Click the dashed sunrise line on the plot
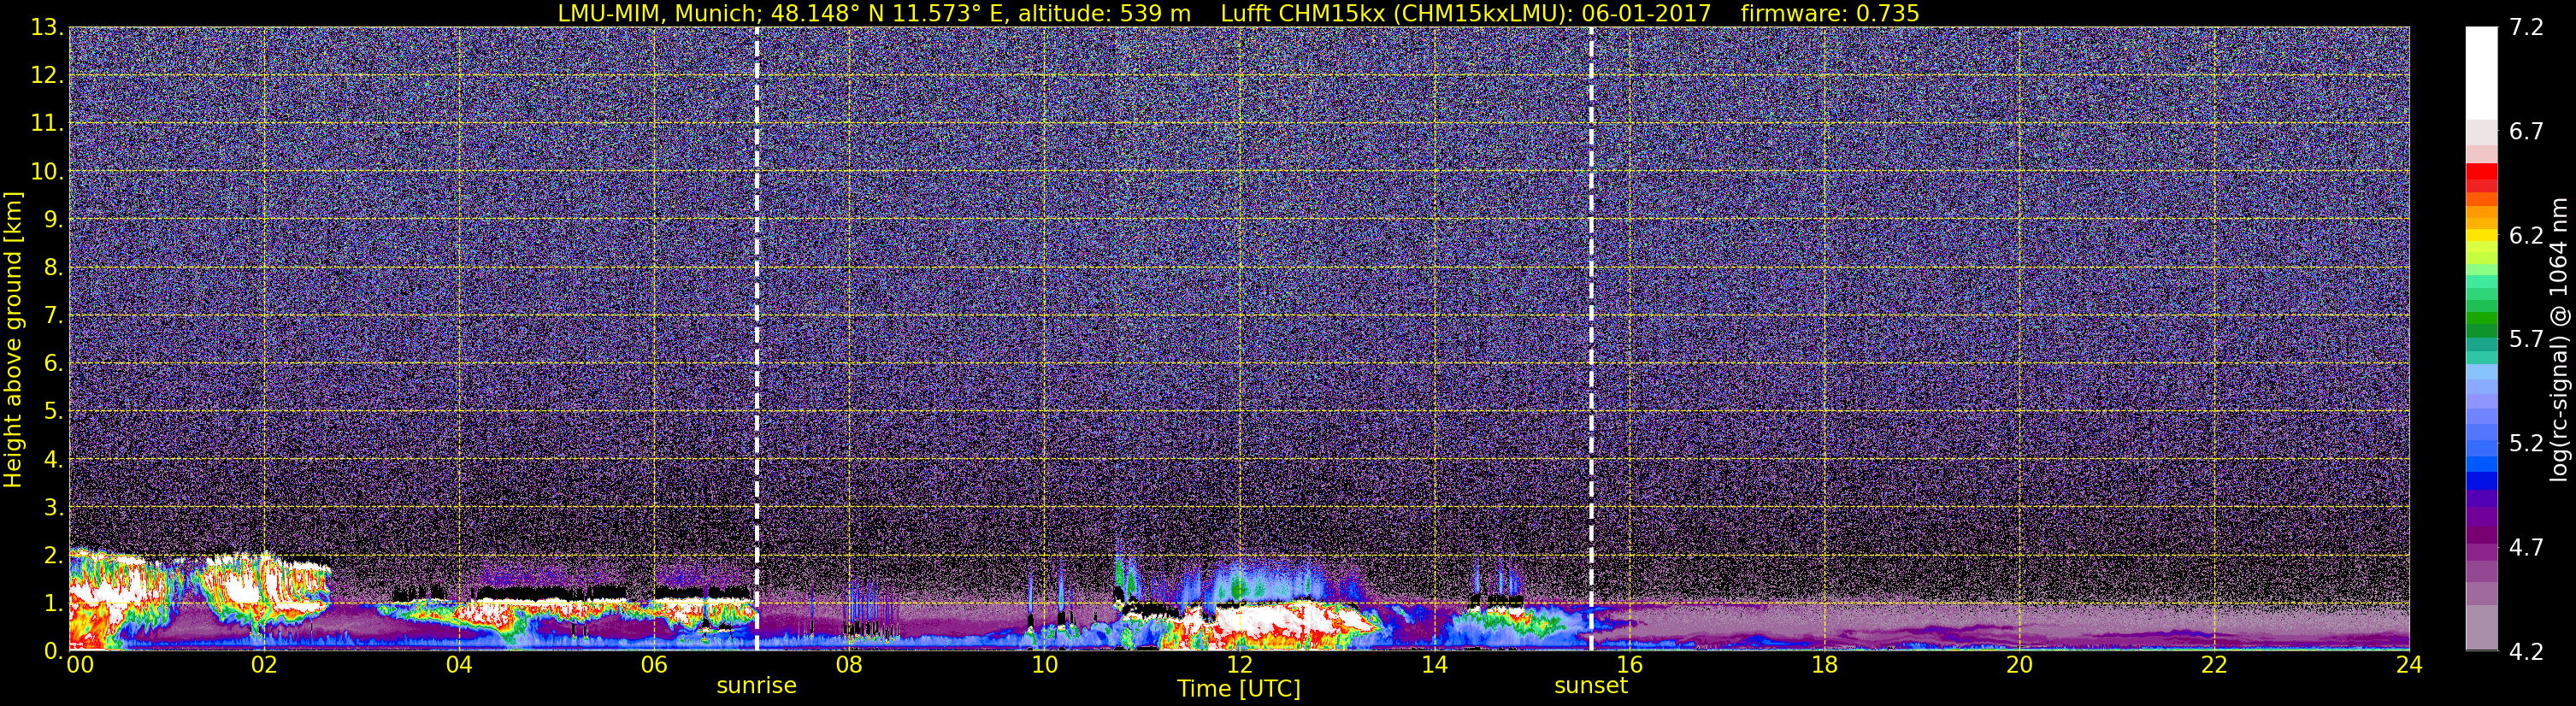Image resolution: width=2576 pixels, height=706 pixels. 756,338
